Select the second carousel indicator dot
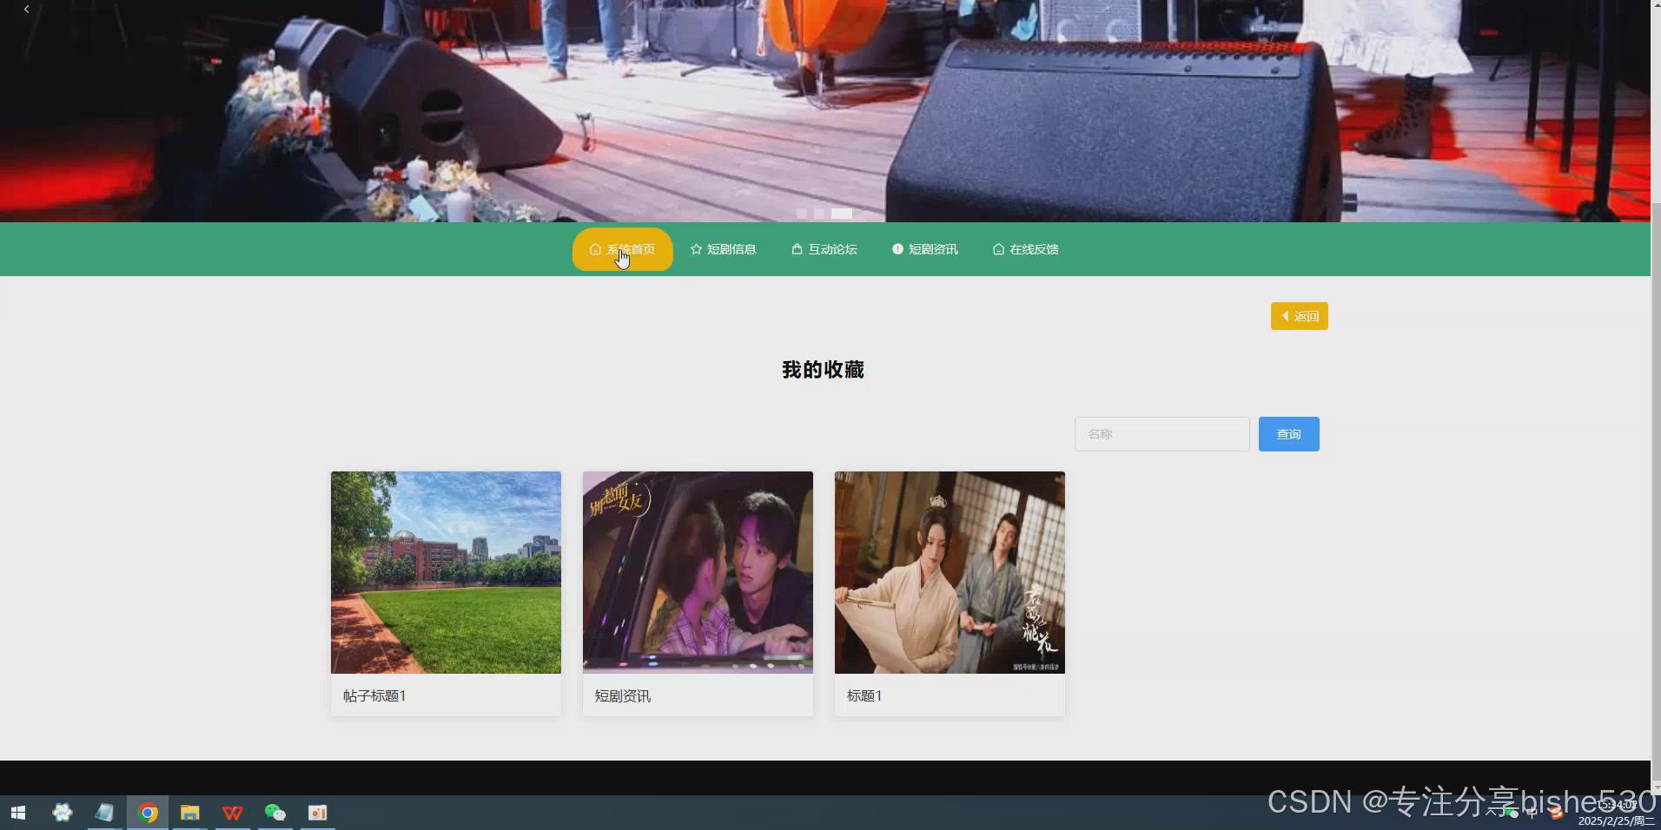 pos(819,213)
